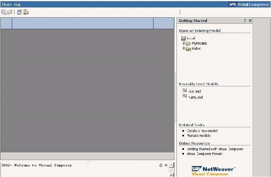
Task: Click the console settings gear icon
Action: 161,166
